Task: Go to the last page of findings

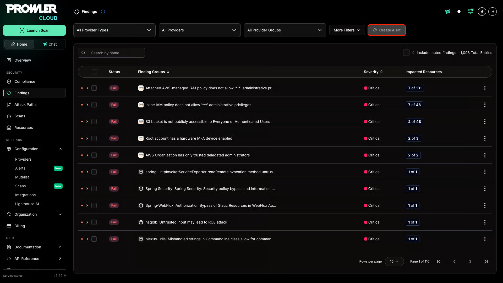Action: pos(486,262)
